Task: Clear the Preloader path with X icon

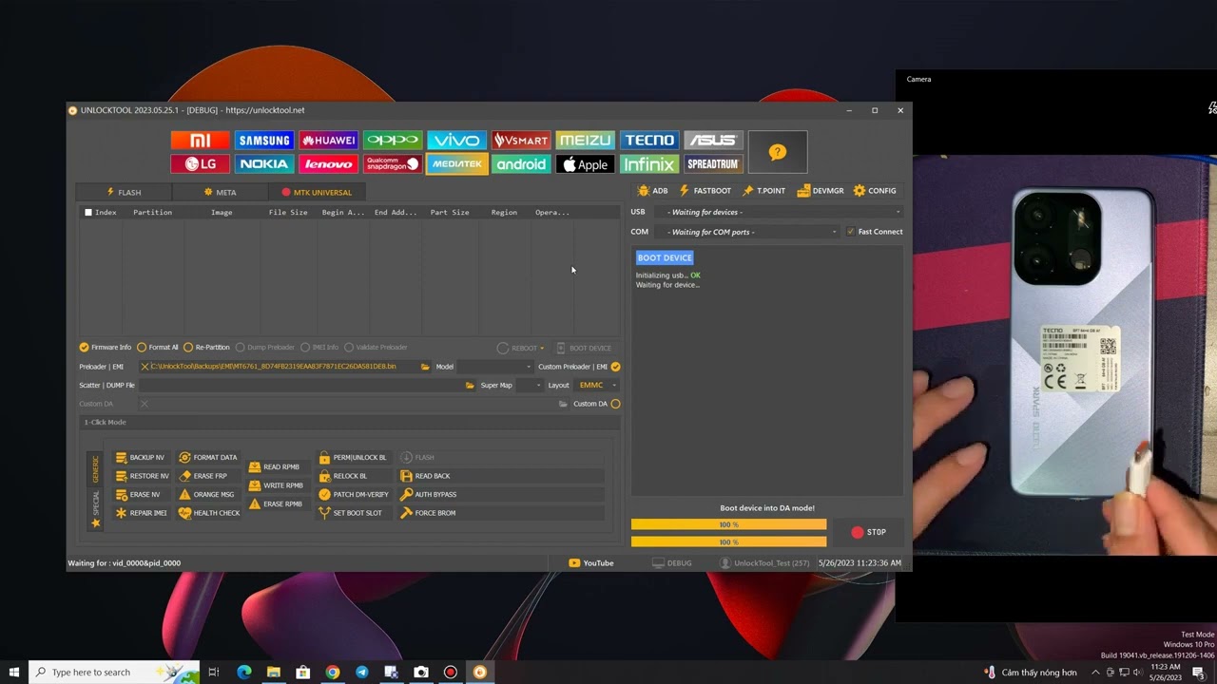Action: click(145, 367)
